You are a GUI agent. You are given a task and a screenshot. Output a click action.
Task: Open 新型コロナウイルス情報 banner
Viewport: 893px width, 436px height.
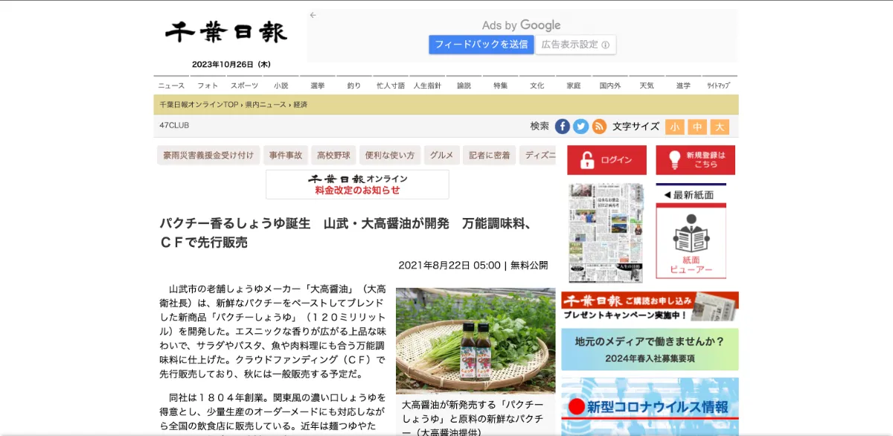click(x=650, y=406)
